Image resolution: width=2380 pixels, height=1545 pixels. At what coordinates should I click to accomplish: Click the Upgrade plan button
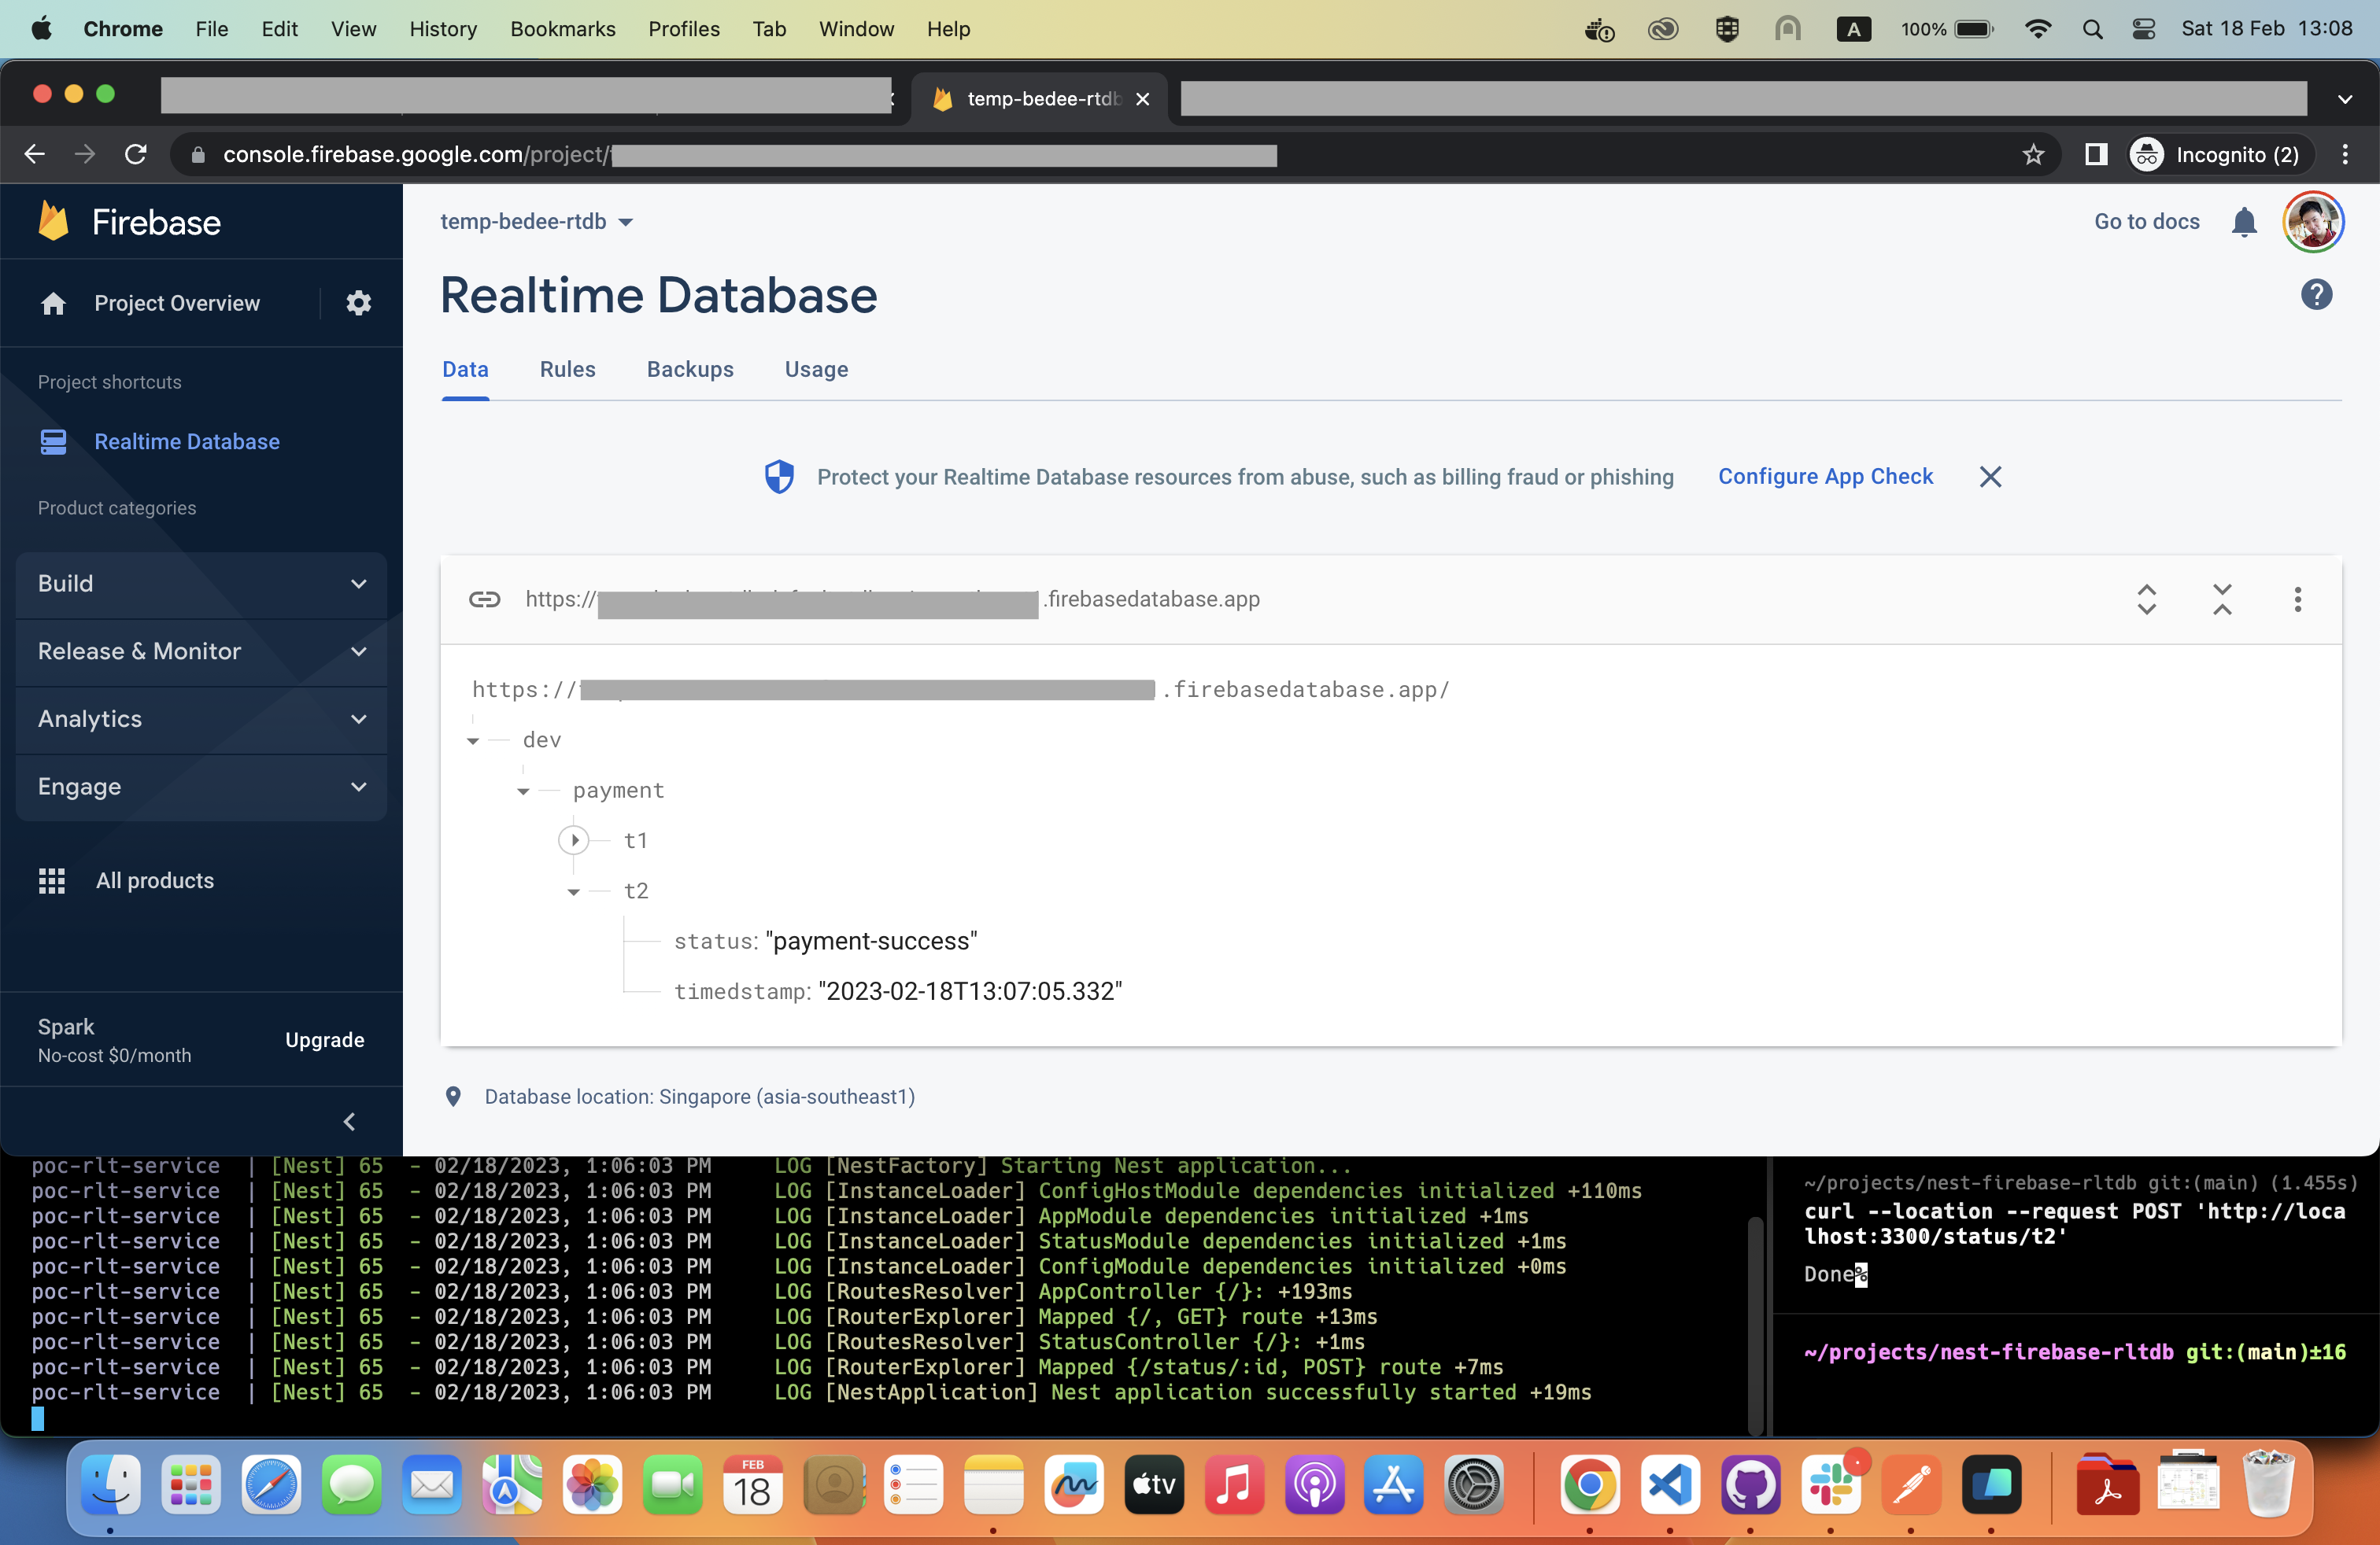pyautogui.click(x=324, y=1039)
